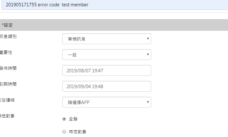Choose the 特定對象 radio button
The width and height of the screenshot is (228, 137).
[x=64, y=131]
